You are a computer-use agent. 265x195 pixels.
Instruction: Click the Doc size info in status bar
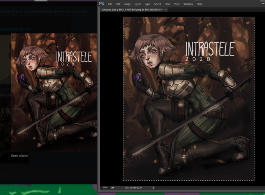(134, 188)
